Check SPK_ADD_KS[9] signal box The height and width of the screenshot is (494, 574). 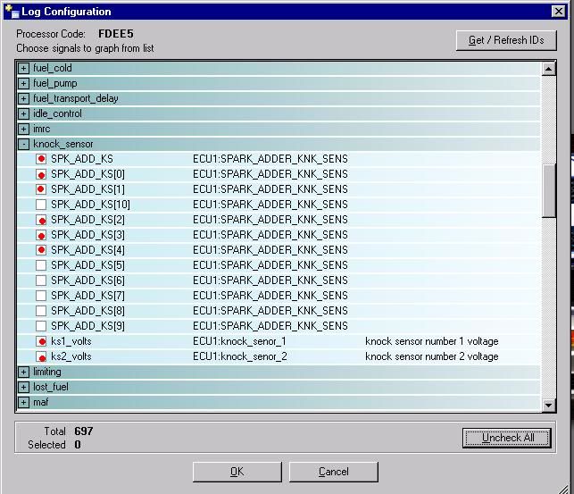coord(41,326)
